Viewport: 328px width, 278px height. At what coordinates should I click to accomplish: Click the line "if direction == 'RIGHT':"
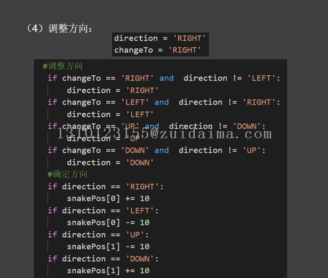(105, 186)
